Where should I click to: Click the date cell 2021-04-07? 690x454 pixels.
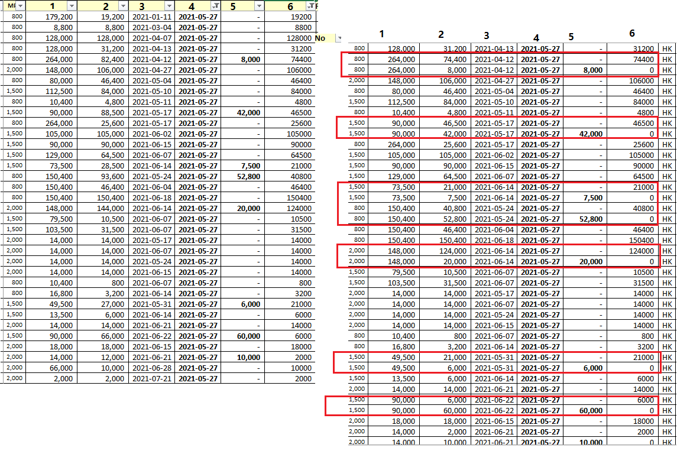coord(151,38)
